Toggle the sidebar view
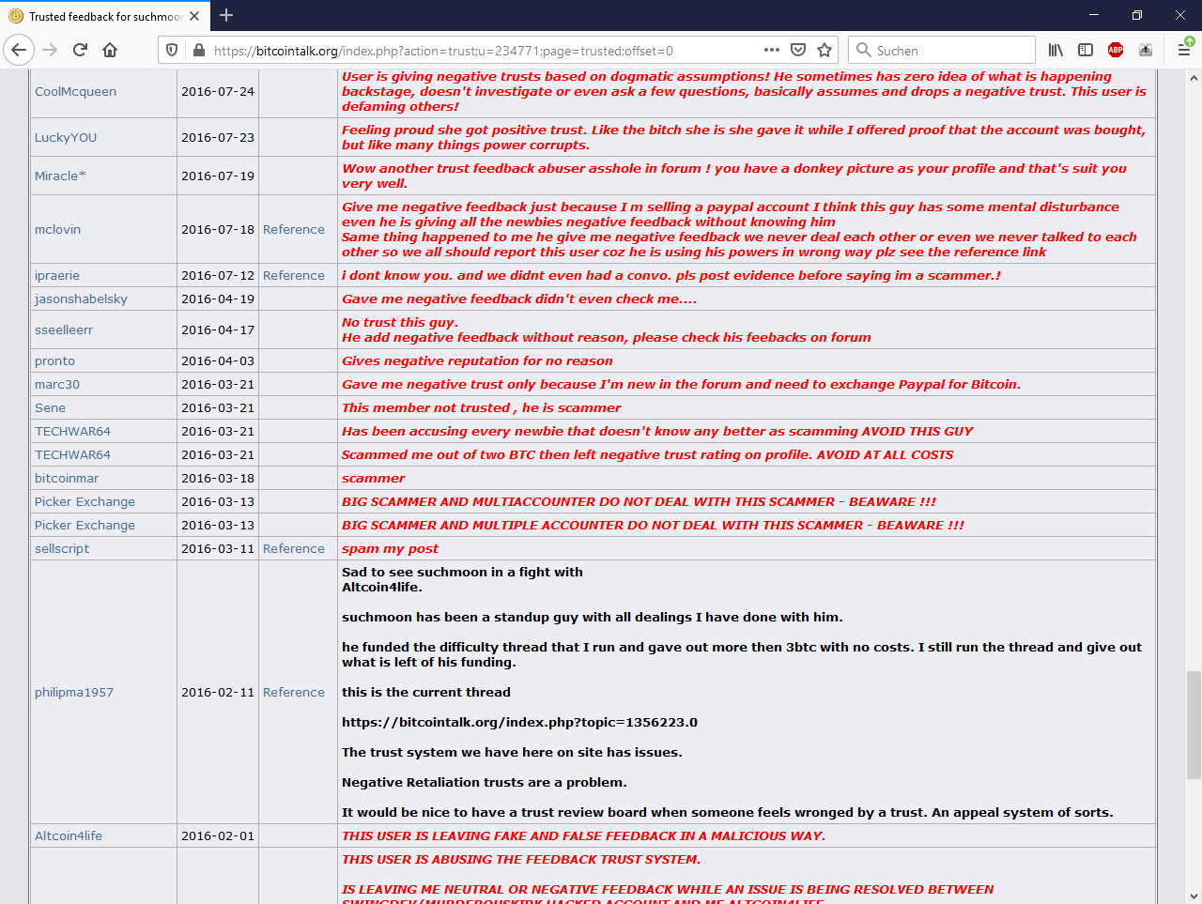Screen dimensions: 1202x904 point(1086,50)
